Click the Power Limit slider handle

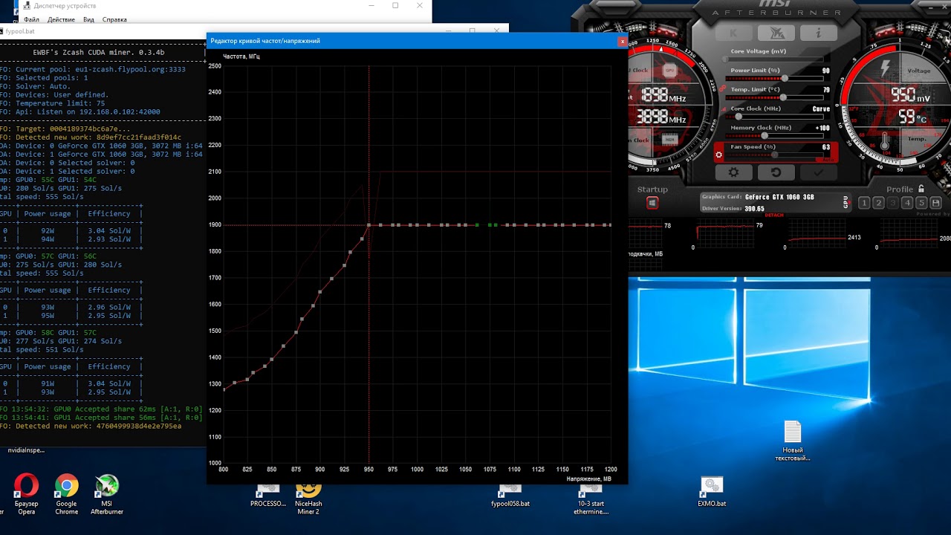coord(785,78)
